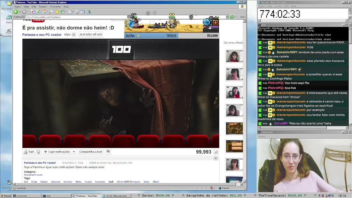Screen dimensions: 352x198
Task: Open the Back button history dropdown
Action: pyautogui.click(x=20, y=12)
